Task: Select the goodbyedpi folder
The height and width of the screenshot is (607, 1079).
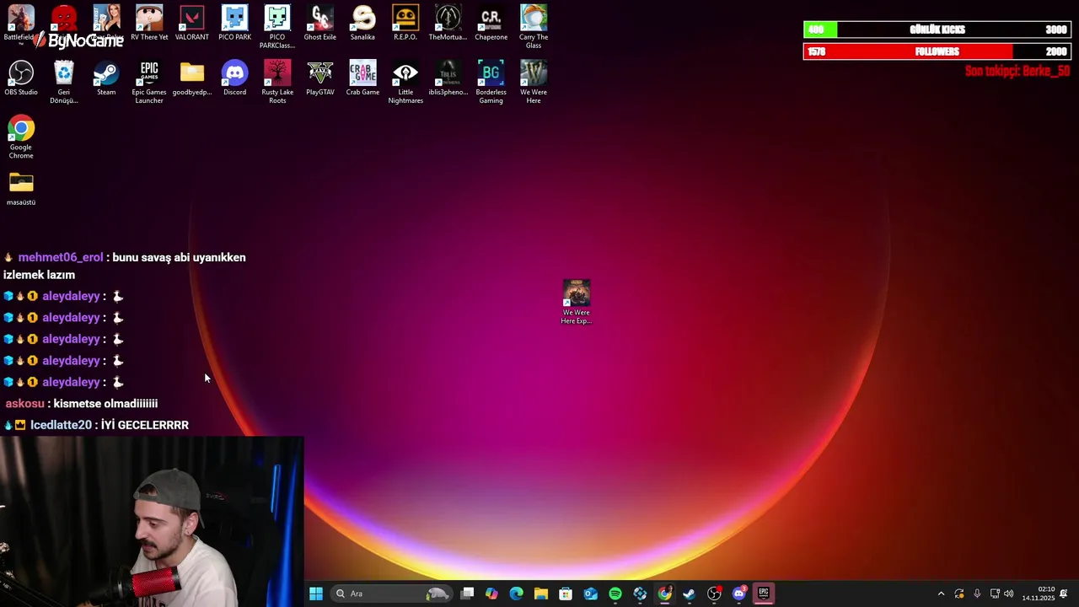Action: (x=191, y=78)
